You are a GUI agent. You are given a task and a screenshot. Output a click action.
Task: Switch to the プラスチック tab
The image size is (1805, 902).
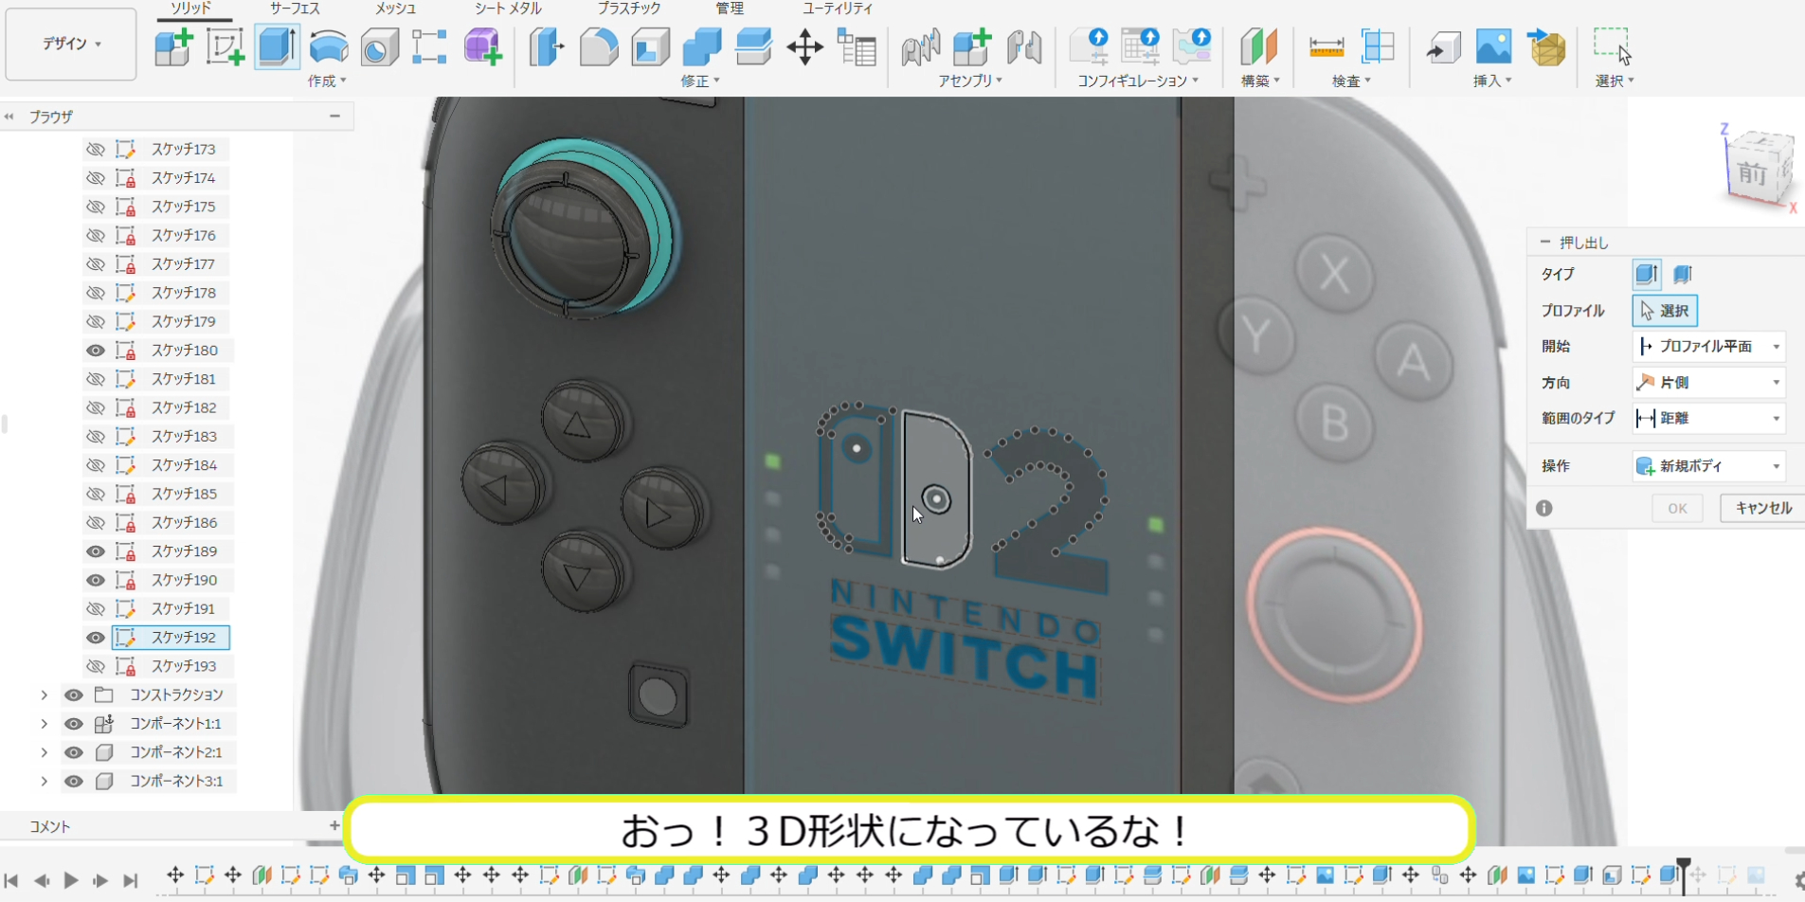629,9
